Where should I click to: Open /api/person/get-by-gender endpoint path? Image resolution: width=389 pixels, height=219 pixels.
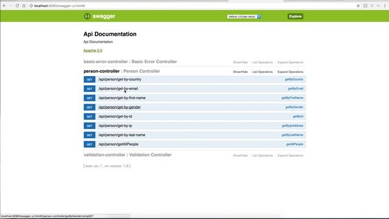point(119,107)
